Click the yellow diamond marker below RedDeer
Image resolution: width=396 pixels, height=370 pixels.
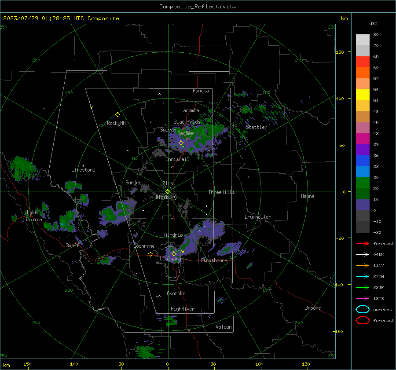click(x=181, y=143)
